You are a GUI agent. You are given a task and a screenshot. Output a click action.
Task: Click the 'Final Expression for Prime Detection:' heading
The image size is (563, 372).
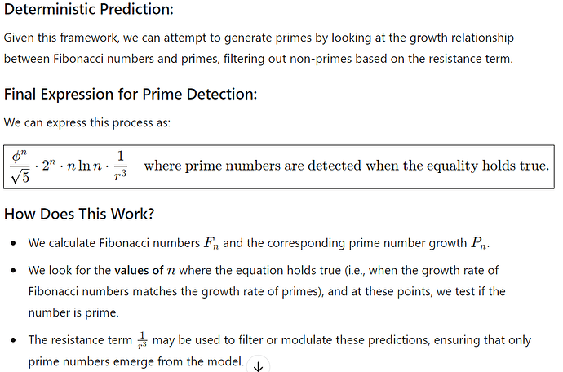(131, 95)
